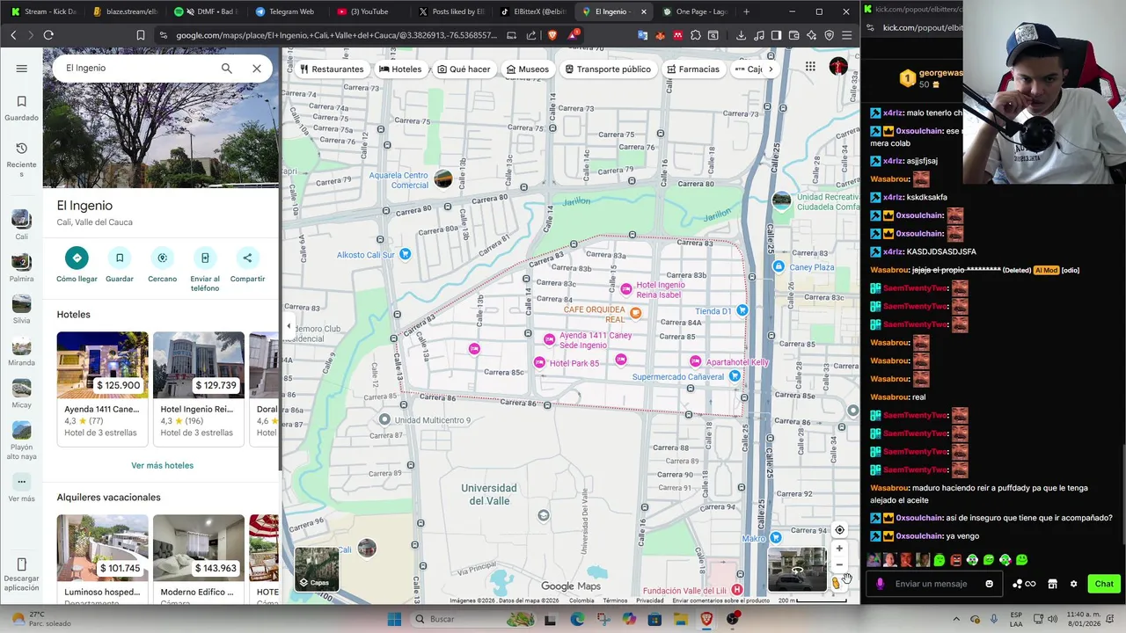Zoom in with the plus button
1126x633 pixels.
pyautogui.click(x=839, y=549)
